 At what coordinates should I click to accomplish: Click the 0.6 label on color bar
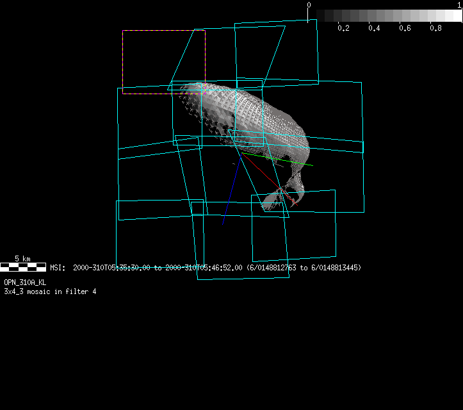pyautogui.click(x=405, y=28)
